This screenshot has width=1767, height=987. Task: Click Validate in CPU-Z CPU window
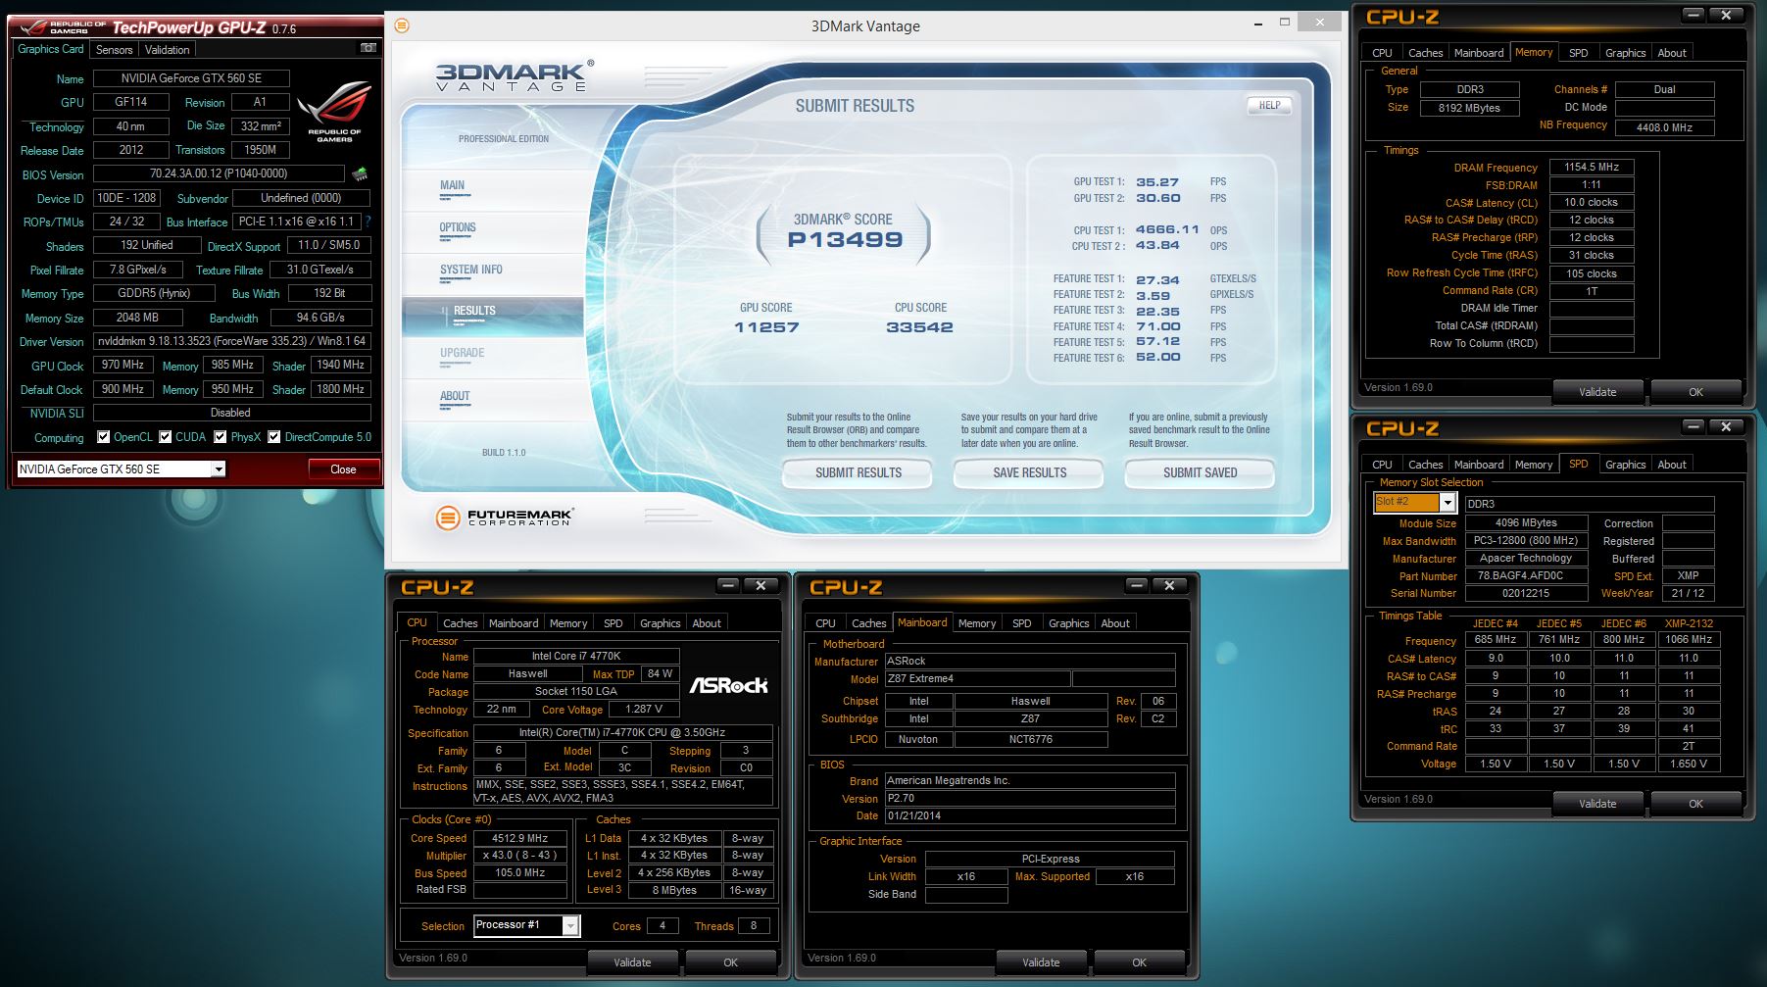(632, 962)
